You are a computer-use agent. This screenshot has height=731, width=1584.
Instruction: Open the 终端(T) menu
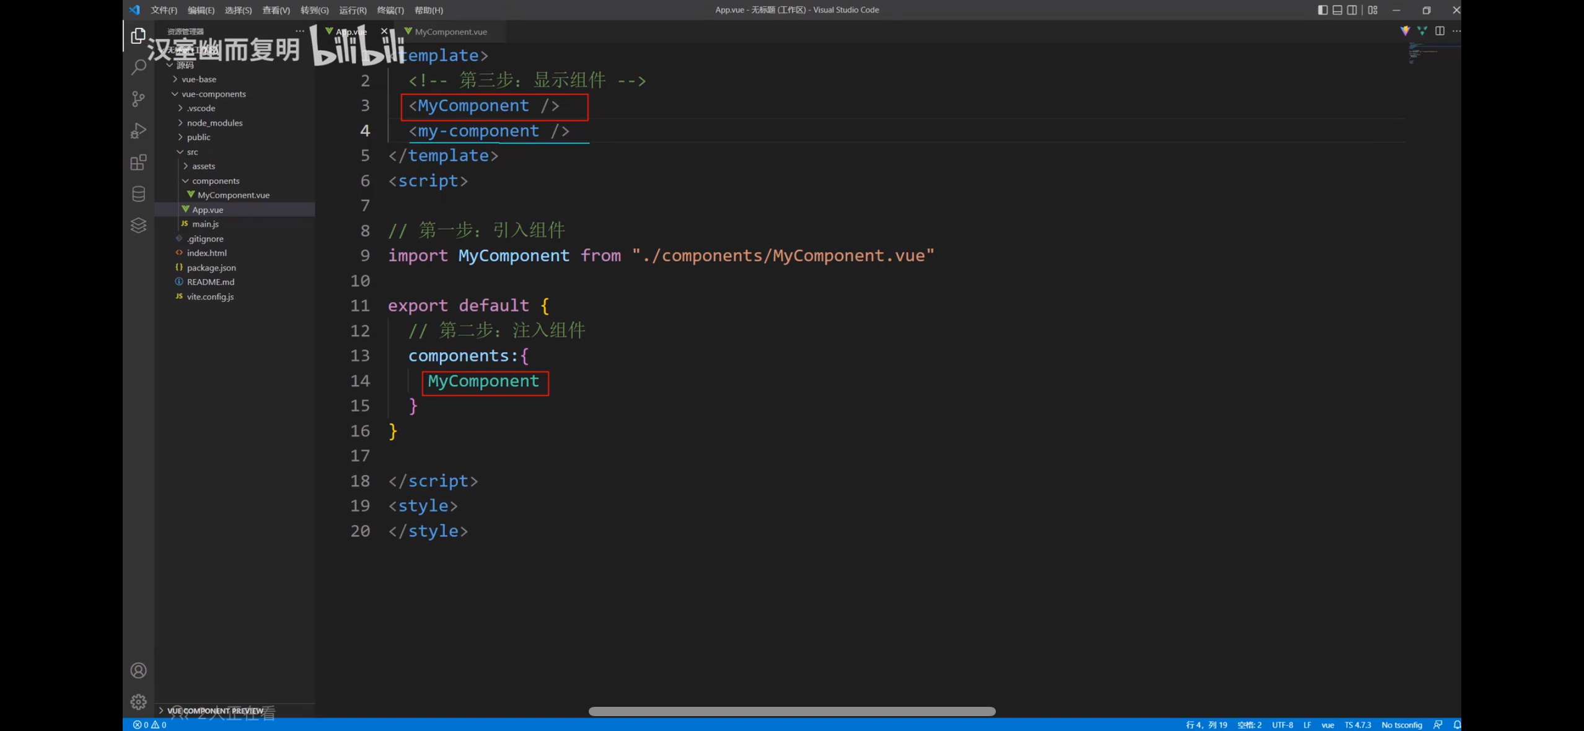tap(390, 10)
